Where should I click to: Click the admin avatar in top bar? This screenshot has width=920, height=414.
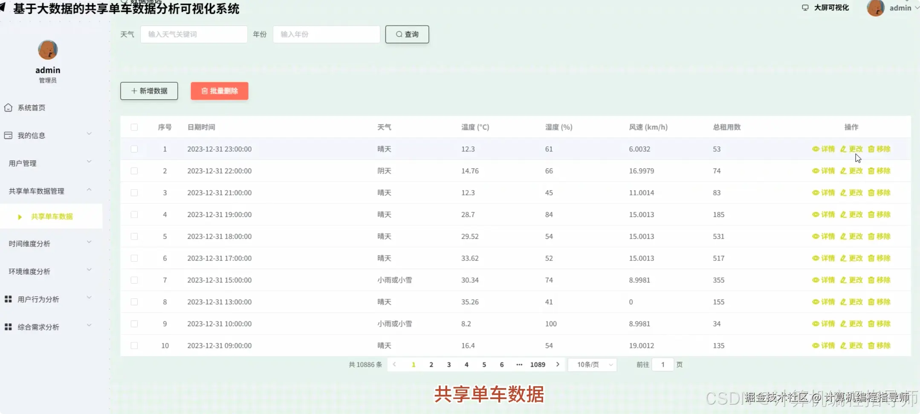[x=875, y=8]
